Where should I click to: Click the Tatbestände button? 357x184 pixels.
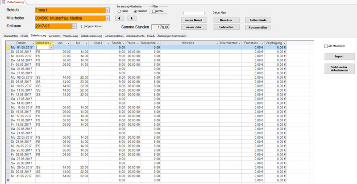(x=258, y=20)
